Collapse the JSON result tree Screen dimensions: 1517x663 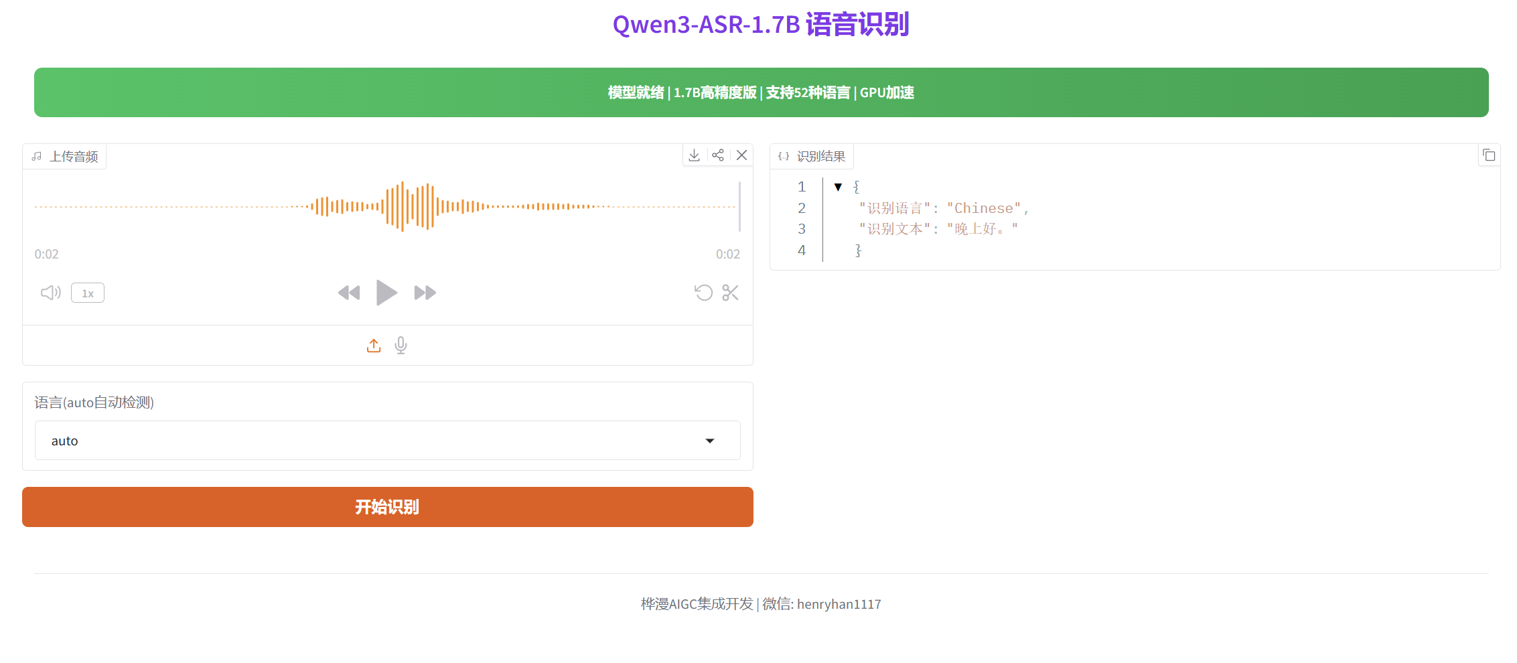point(838,187)
